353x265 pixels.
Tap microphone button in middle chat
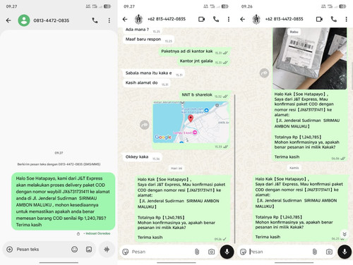coord(227,252)
